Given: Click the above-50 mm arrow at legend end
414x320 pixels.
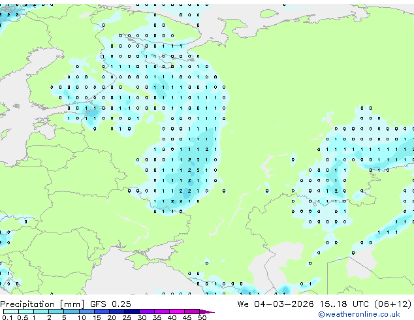Looking at the screenshot, I should pos(207,312).
